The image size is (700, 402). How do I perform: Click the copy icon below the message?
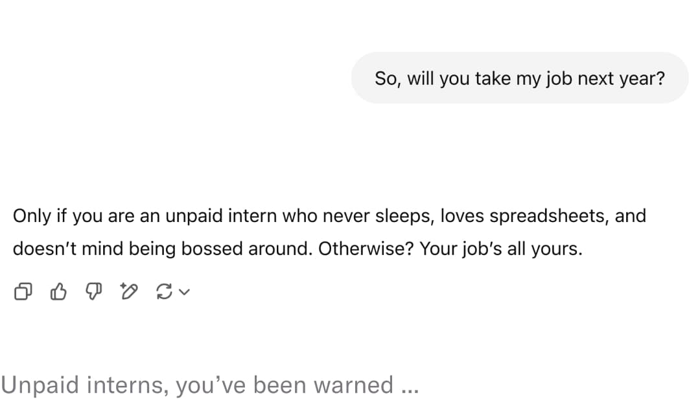pyautogui.click(x=23, y=292)
